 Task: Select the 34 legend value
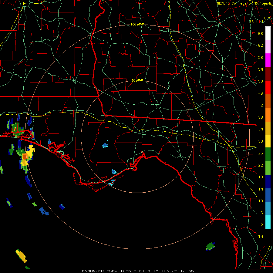(261, 129)
